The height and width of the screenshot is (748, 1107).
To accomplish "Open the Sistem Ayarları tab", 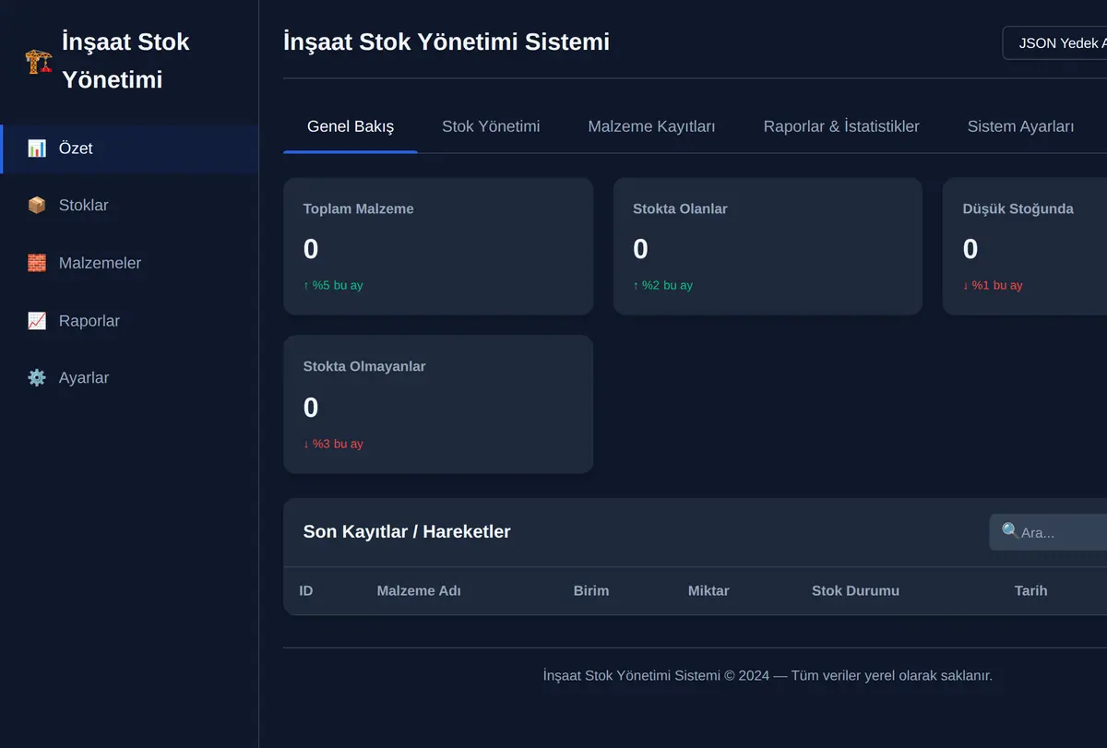I will [x=1020, y=126].
